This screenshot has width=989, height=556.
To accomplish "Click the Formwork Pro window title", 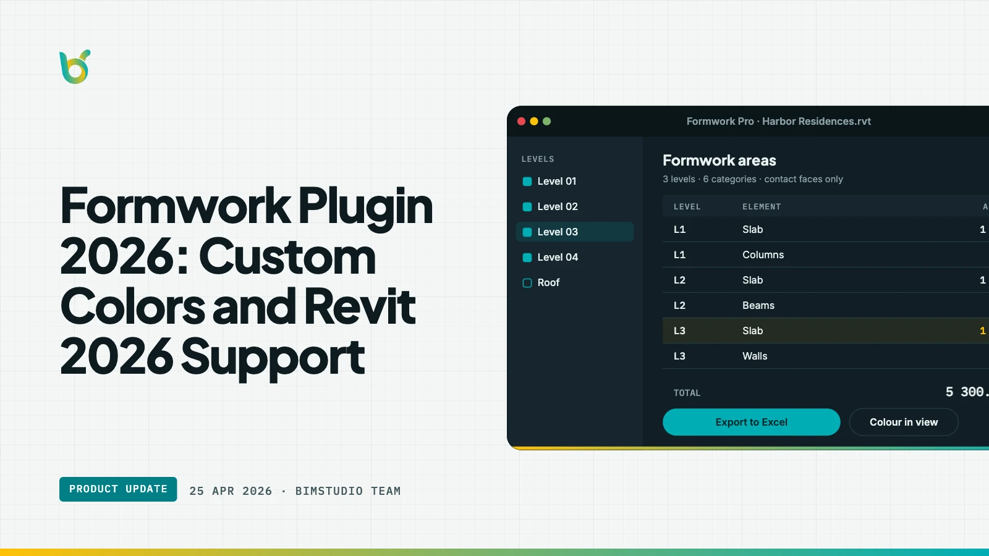I will [x=778, y=121].
